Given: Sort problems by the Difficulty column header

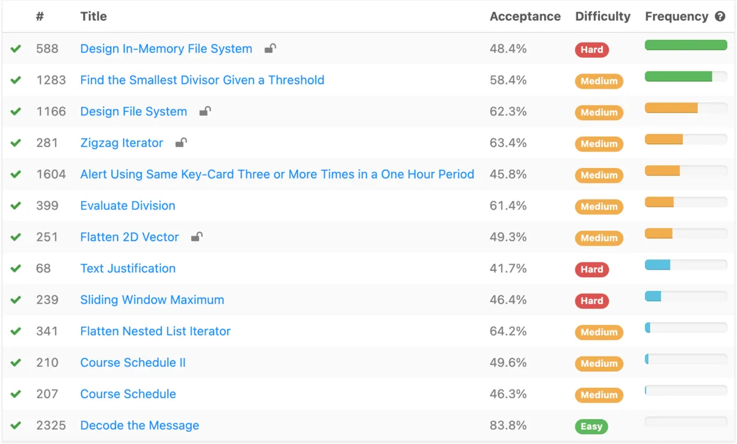Looking at the screenshot, I should (x=602, y=17).
